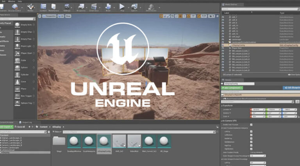Open the Add/Import dropdown
Viewport: 300px width, 166px height.
coord(6,127)
